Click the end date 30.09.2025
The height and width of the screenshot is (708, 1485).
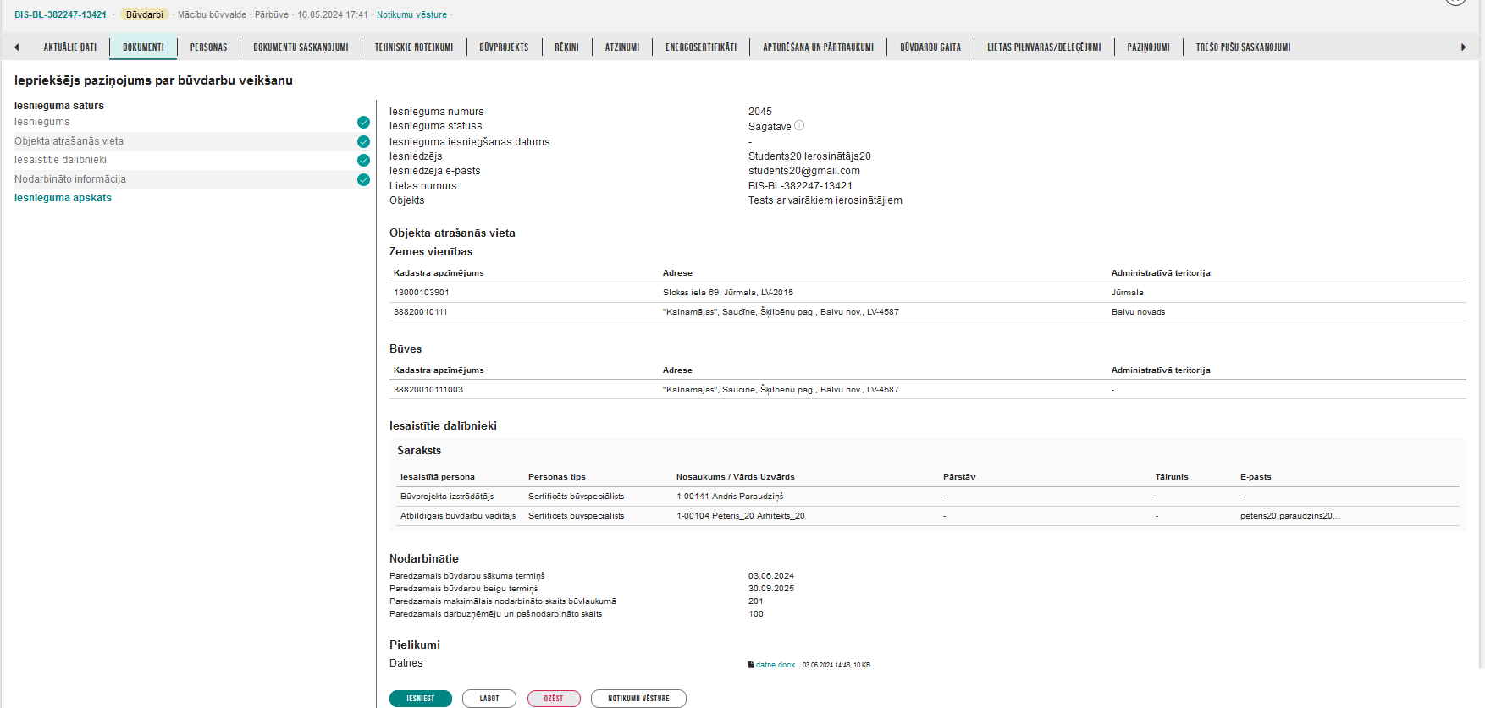(771, 589)
